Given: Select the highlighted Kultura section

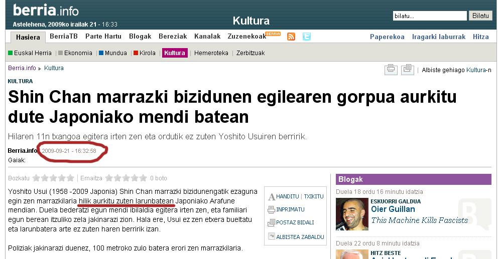Looking at the screenshot, I should click(175, 53).
